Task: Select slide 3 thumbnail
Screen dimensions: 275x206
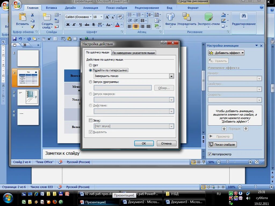Action: 28,97
